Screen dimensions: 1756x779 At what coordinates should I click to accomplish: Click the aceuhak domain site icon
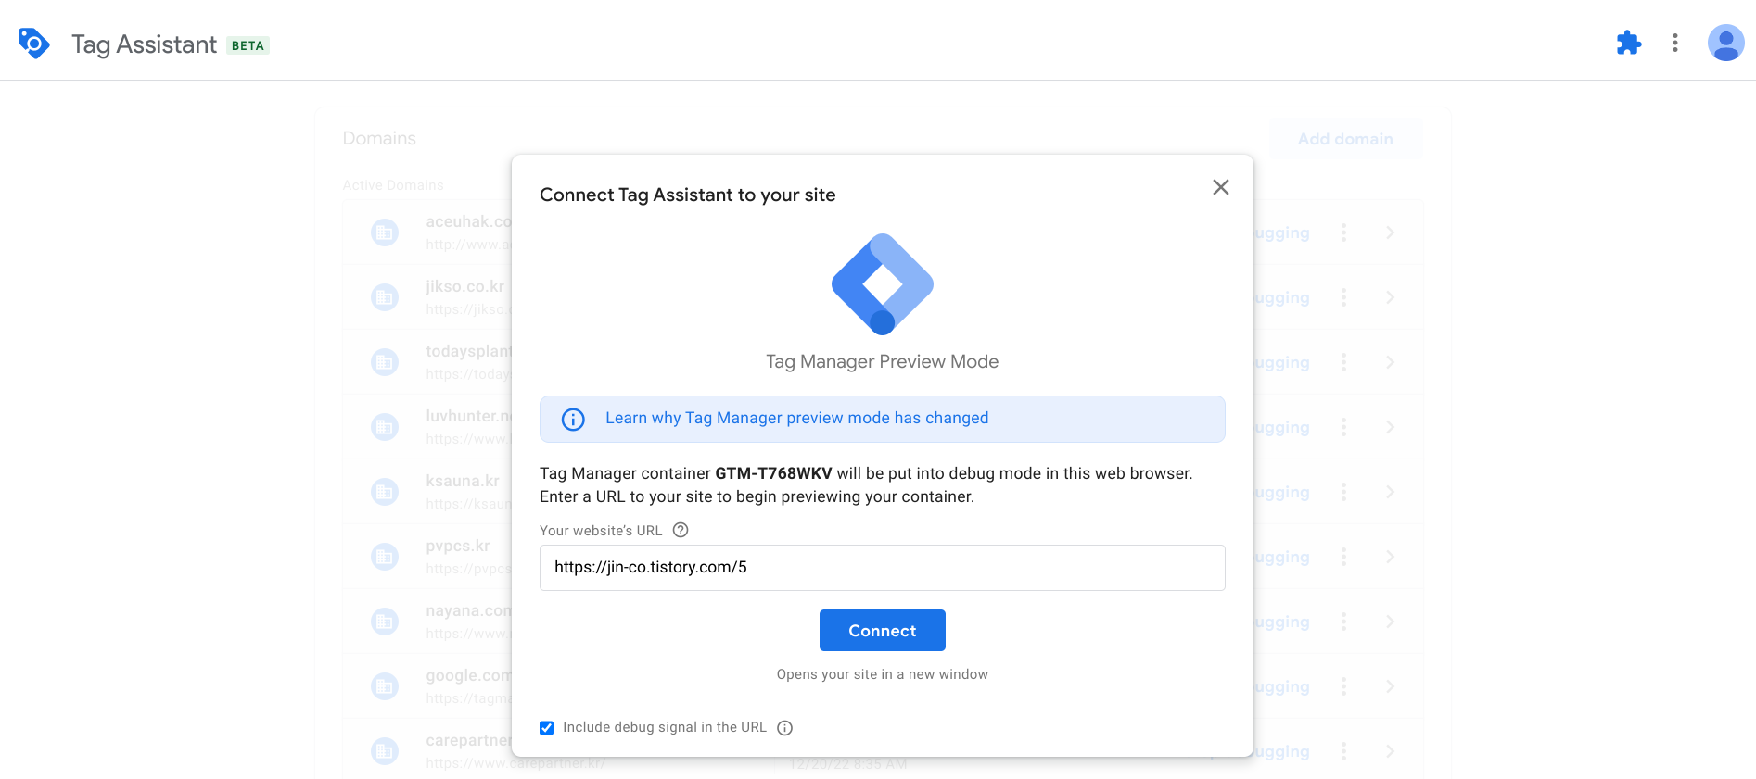pos(385,232)
